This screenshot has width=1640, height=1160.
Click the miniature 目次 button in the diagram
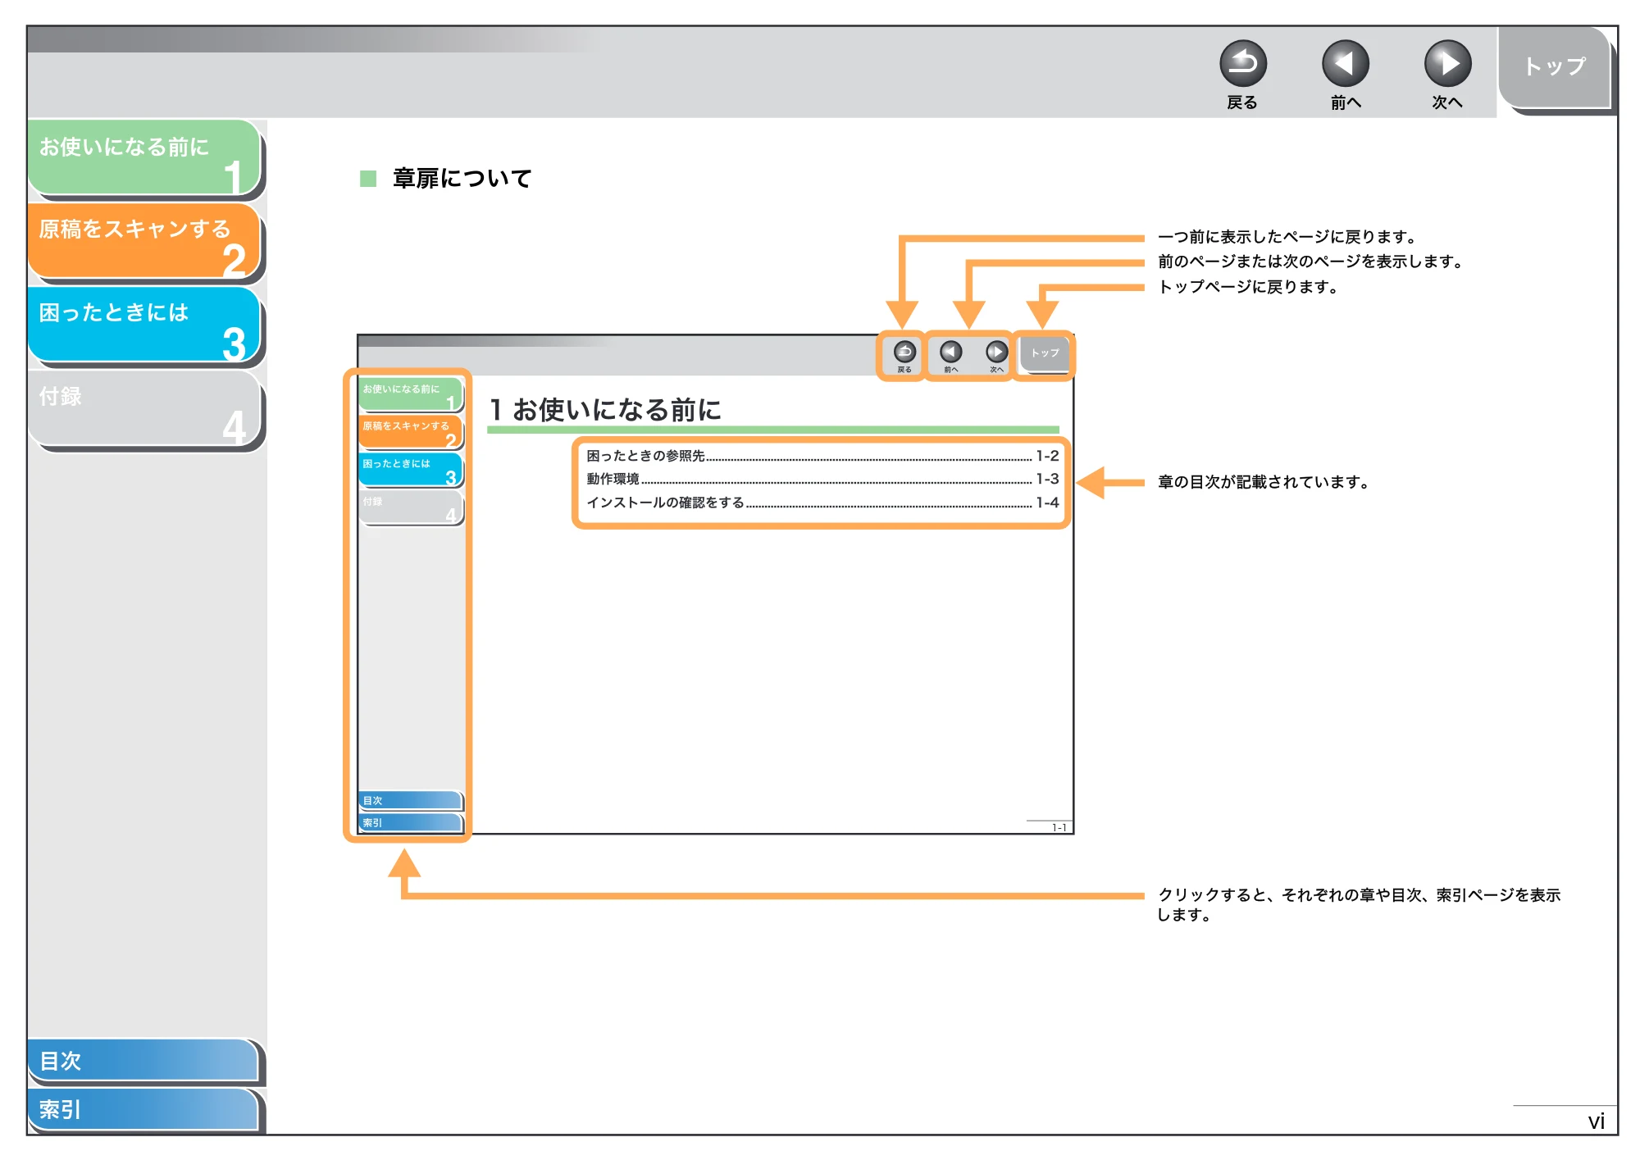[x=411, y=800]
